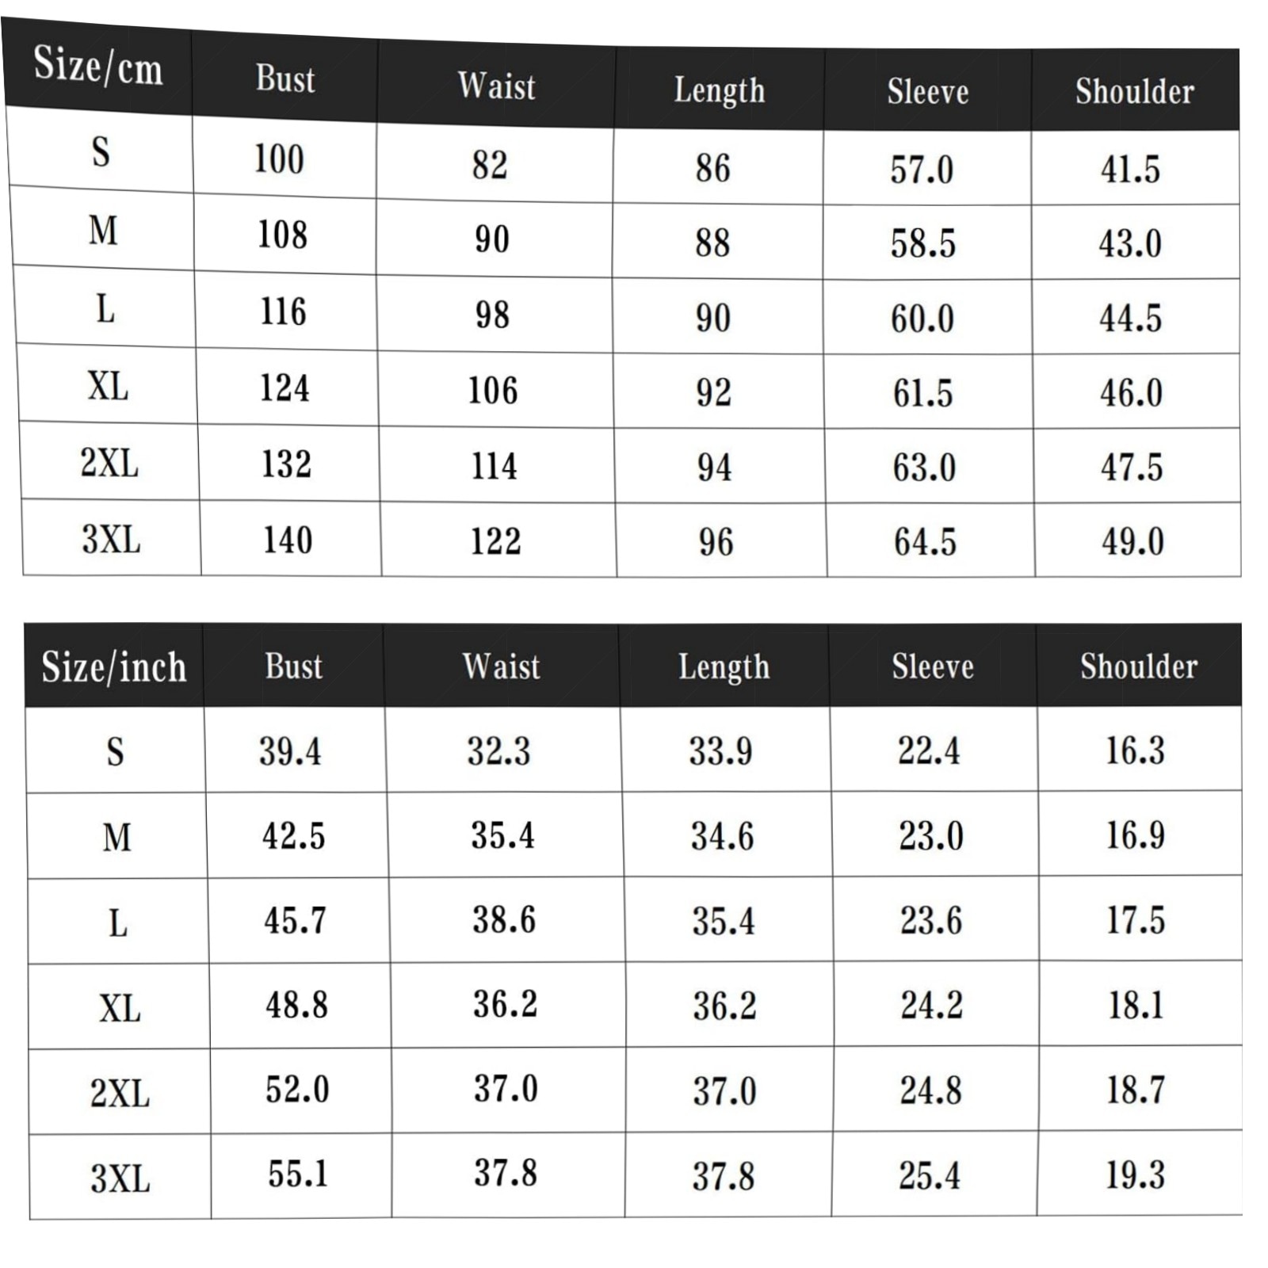
Task: Select the Bust header in the cm table
Action: 285,79
